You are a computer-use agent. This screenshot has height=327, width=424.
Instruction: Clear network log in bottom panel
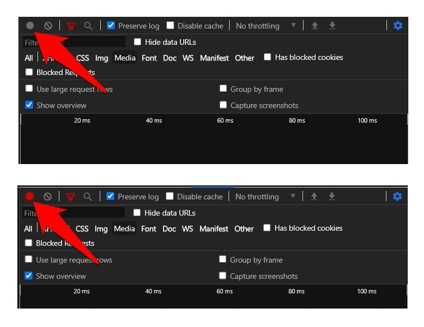48,197
